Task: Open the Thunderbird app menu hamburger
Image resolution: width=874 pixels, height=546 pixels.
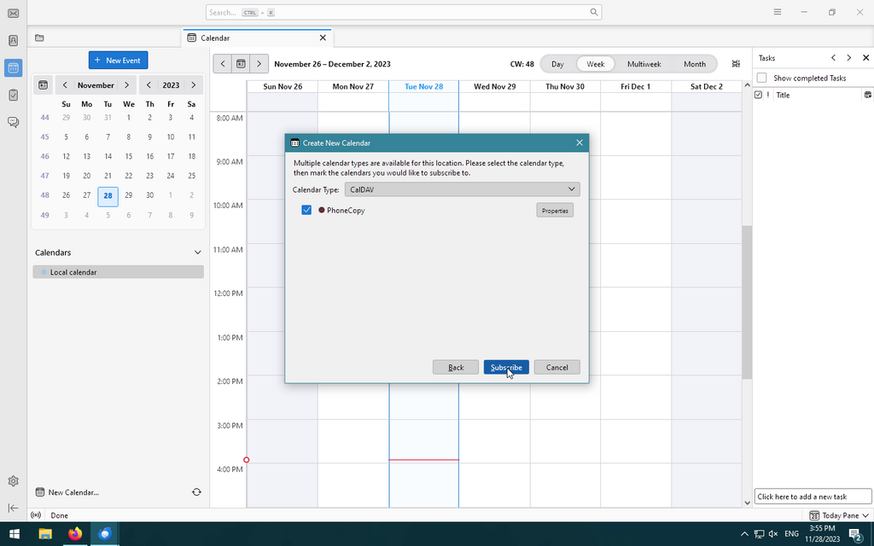Action: [777, 12]
